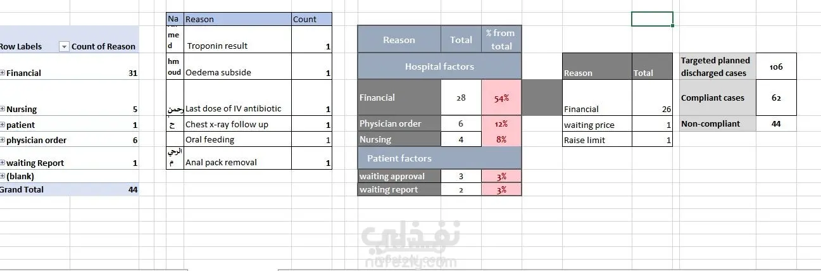821x271 pixels.
Task: Click the pink 54% percentage cell
Action: point(501,98)
